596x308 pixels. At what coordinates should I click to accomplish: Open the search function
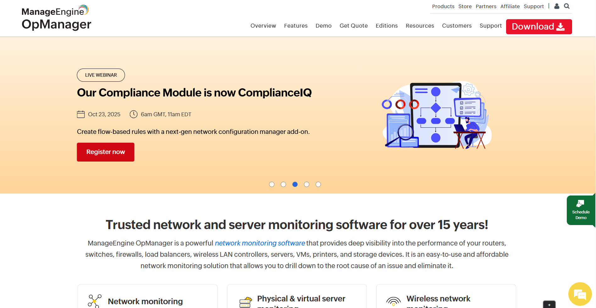click(x=567, y=6)
